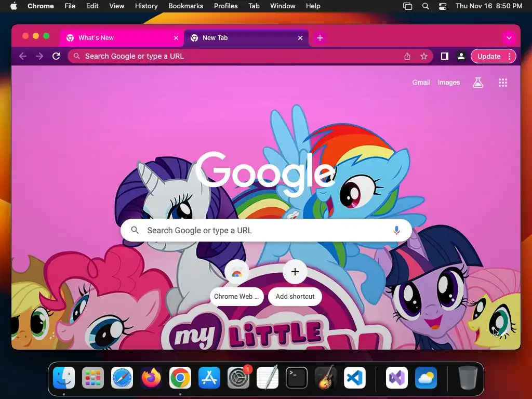Open Launchpad from the Dock
The image size is (532, 399).
92,378
